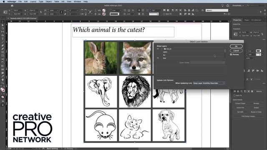Open the Essentials workspace dropdown
The width and height of the screenshot is (267, 150).
(238, 5)
